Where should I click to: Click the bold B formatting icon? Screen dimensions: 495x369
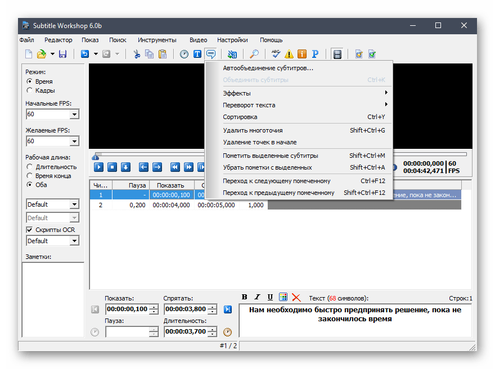[245, 297]
